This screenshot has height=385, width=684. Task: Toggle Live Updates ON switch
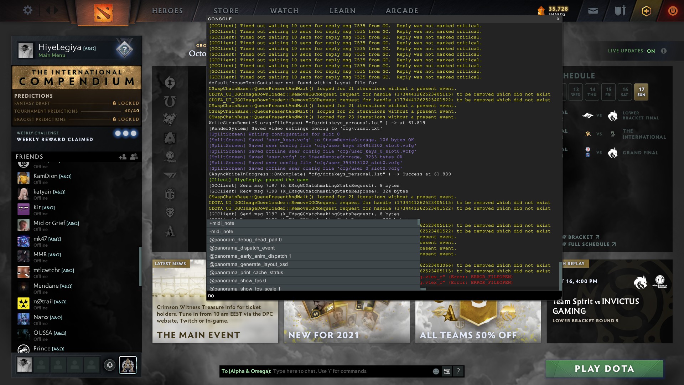click(x=651, y=51)
